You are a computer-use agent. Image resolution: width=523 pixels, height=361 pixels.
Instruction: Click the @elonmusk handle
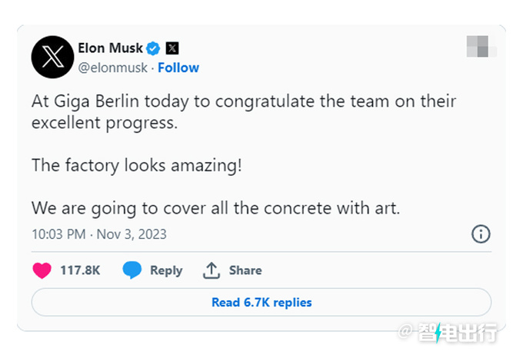pyautogui.click(x=112, y=68)
